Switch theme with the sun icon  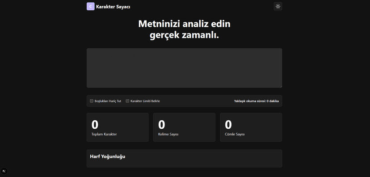[278, 6]
